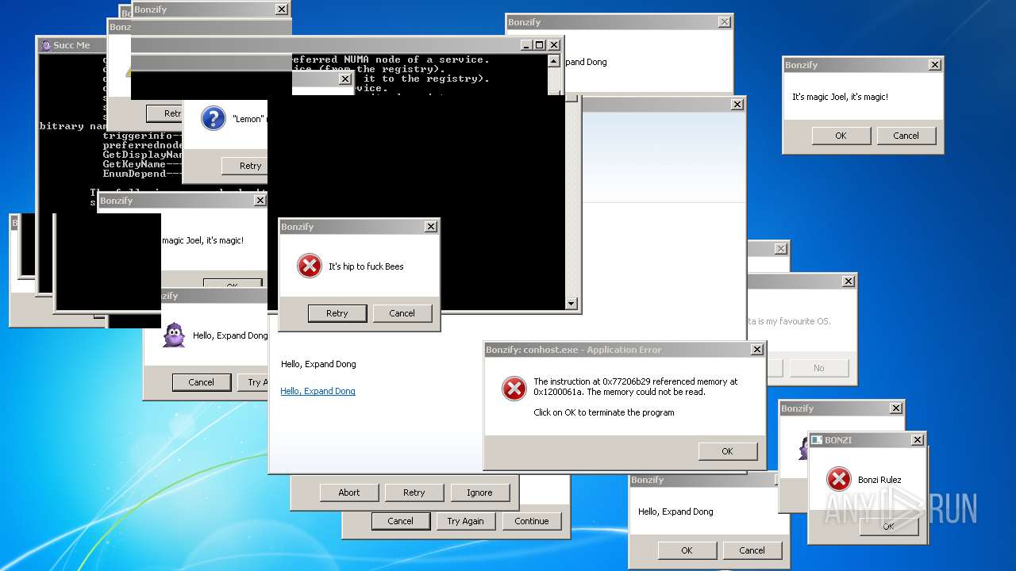Click the Hello, Expand Dong text above bottom OK button
This screenshot has width=1016, height=571.
point(675,512)
